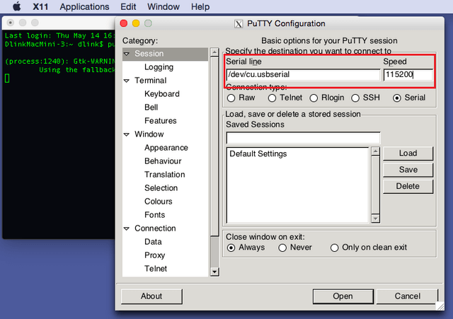
Task: Click the Cancel button
Action: click(408, 296)
